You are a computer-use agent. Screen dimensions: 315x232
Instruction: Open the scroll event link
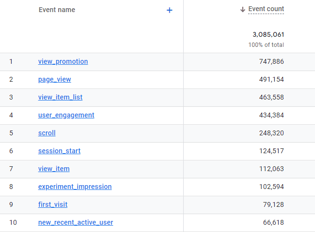click(47, 133)
